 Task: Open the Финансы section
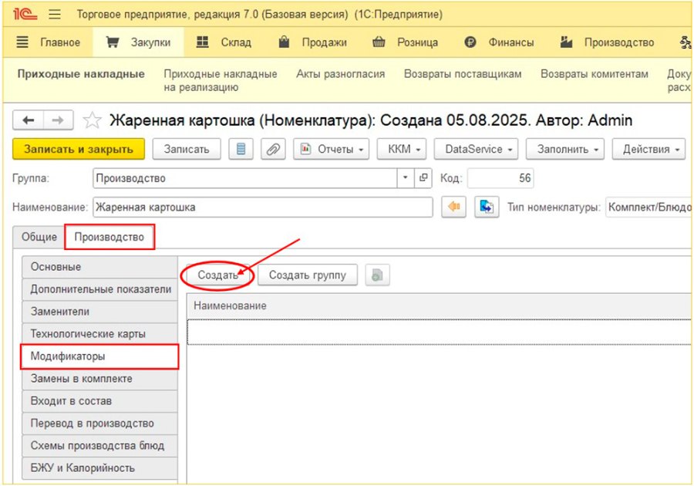(499, 42)
